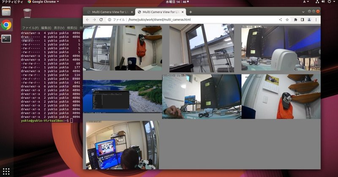The height and width of the screenshot is (177, 338).
Task: Minimize the Chrome window
Action: [309, 11]
